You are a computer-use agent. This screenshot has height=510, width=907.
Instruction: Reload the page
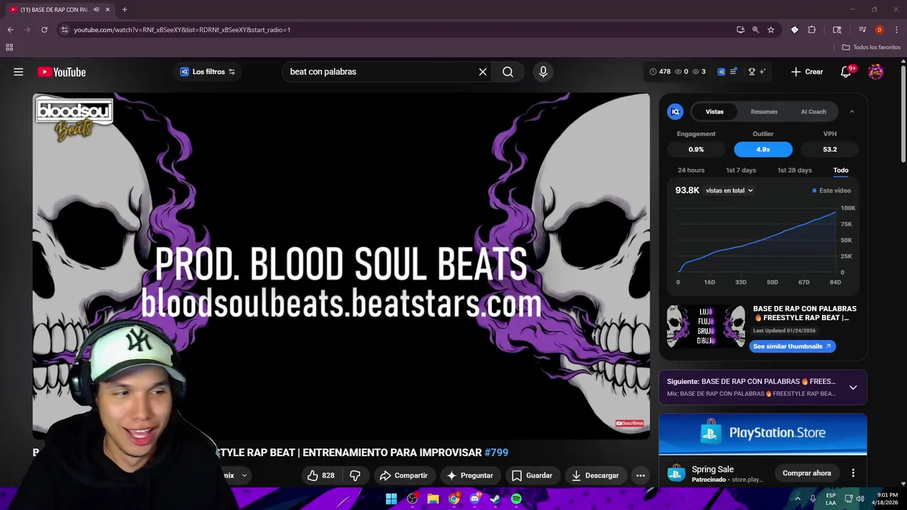(44, 30)
